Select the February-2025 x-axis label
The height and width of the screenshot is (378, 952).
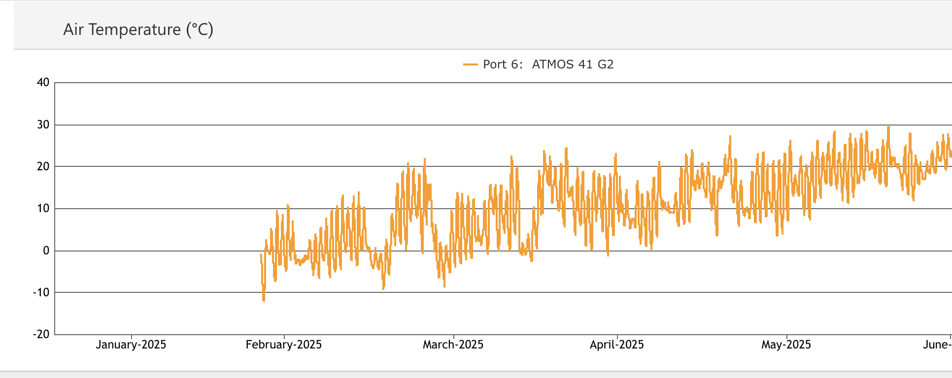click(x=284, y=345)
